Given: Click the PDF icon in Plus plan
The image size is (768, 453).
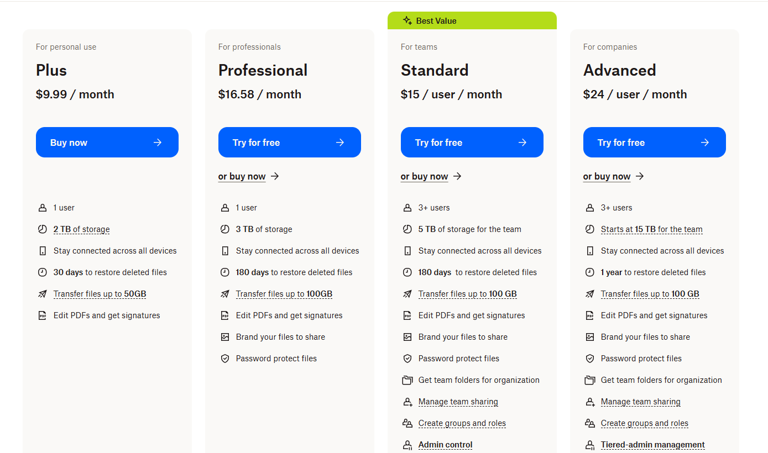Looking at the screenshot, I should click(43, 315).
